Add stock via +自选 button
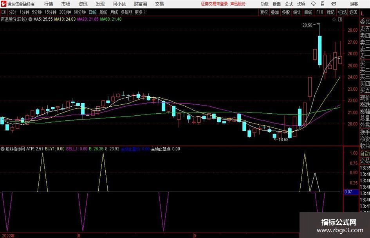 (x=342, y=12)
